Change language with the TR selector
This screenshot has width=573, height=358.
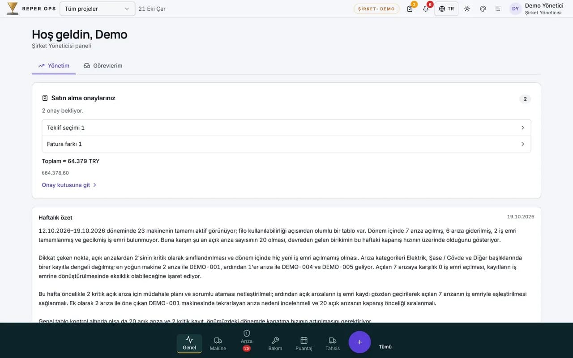coord(446,9)
